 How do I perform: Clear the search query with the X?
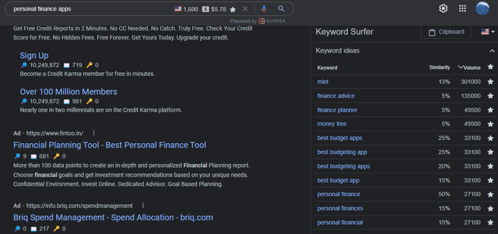click(245, 9)
